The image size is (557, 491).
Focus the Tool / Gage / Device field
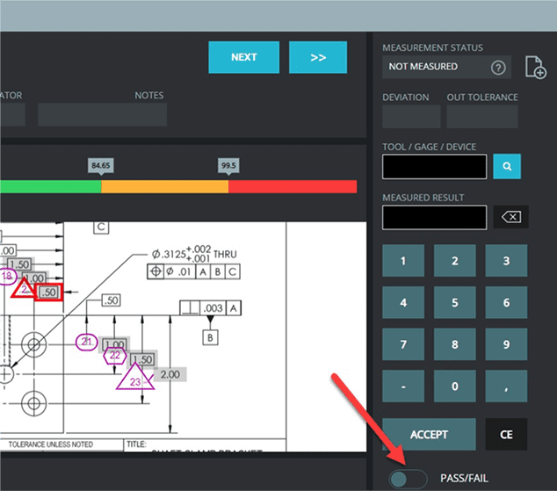[435, 167]
